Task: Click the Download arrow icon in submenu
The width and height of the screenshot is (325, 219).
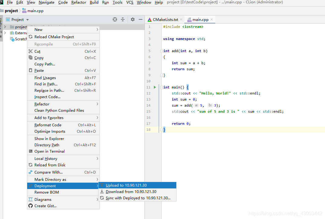Action: 102,191
